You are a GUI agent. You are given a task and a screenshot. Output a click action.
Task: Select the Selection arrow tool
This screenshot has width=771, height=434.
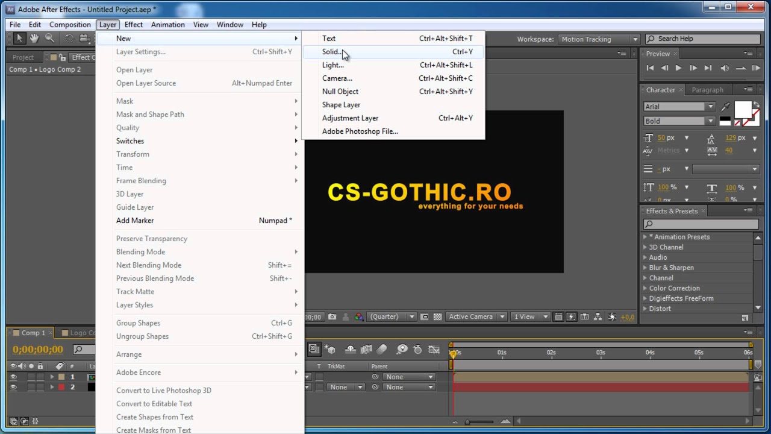(x=19, y=39)
